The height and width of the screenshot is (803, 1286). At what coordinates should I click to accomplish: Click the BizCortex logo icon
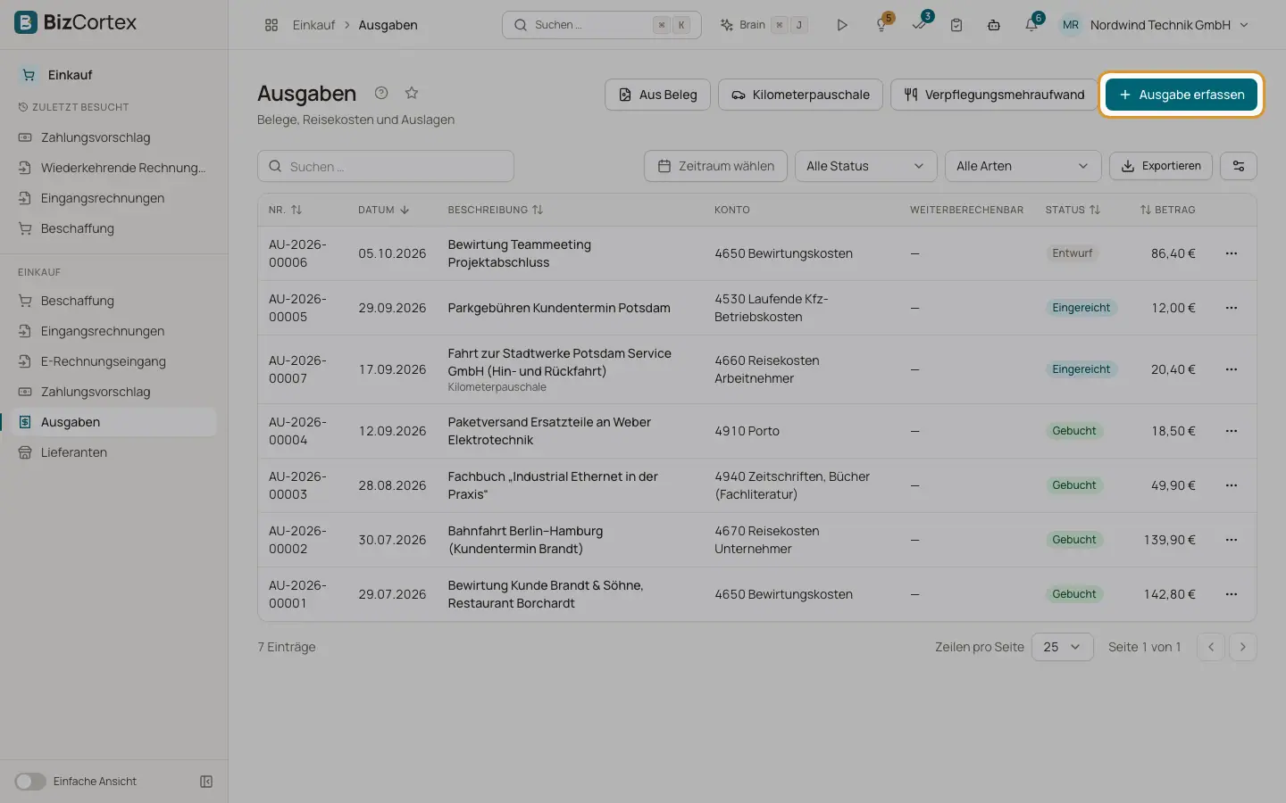(26, 22)
